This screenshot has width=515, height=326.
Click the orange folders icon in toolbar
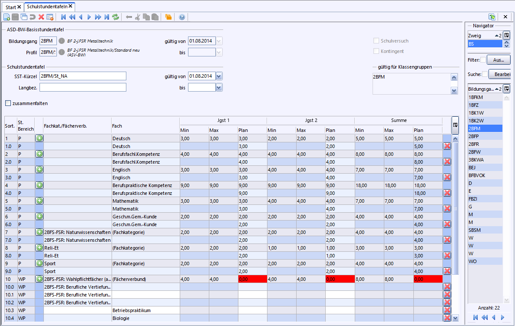coord(168,17)
